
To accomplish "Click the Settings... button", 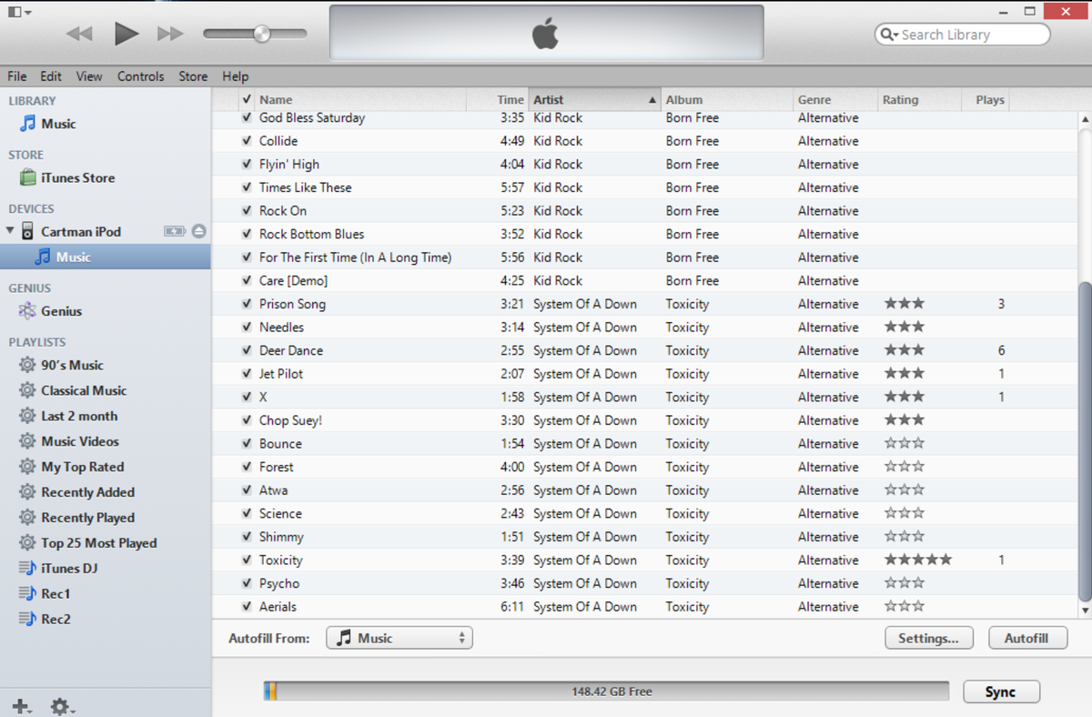I will [x=928, y=639].
